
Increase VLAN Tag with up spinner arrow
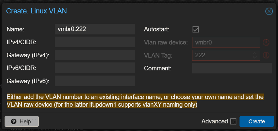pos(254,53)
